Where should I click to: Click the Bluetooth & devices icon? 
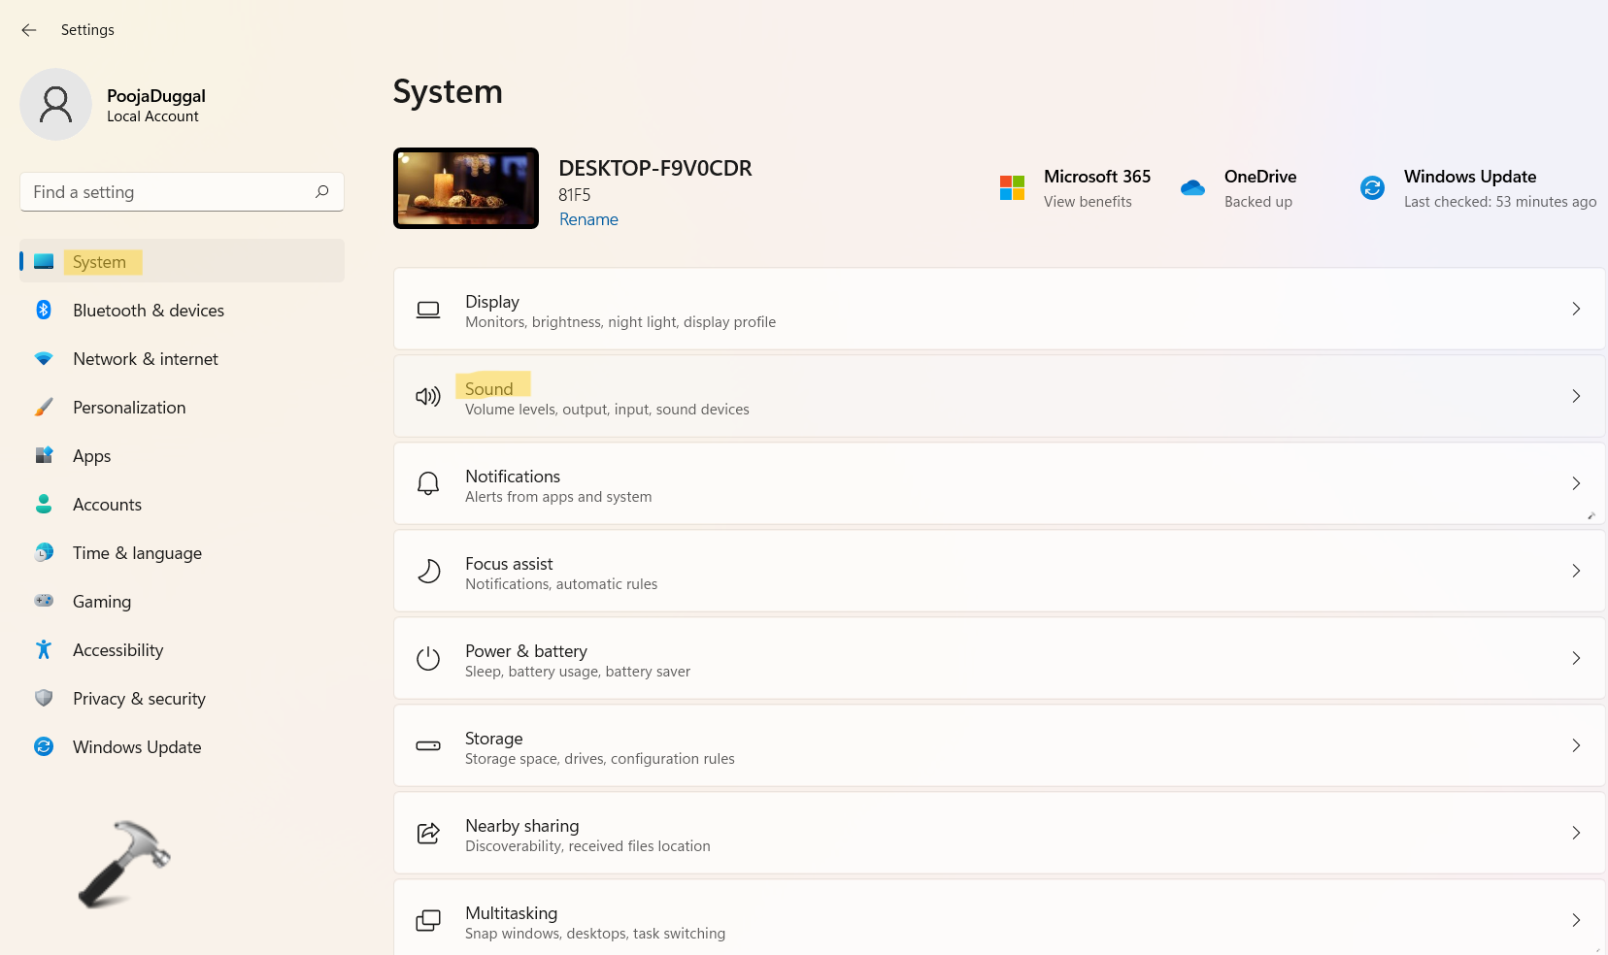pyautogui.click(x=44, y=310)
